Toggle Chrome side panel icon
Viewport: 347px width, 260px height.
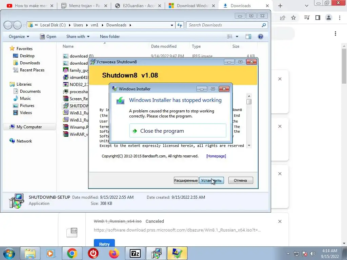click(318, 18)
